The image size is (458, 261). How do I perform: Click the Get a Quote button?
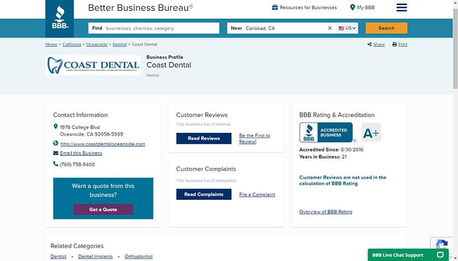pos(103,209)
